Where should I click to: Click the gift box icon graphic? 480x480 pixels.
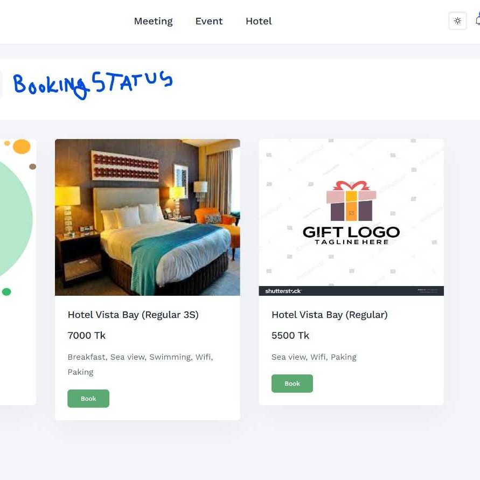[x=351, y=201]
